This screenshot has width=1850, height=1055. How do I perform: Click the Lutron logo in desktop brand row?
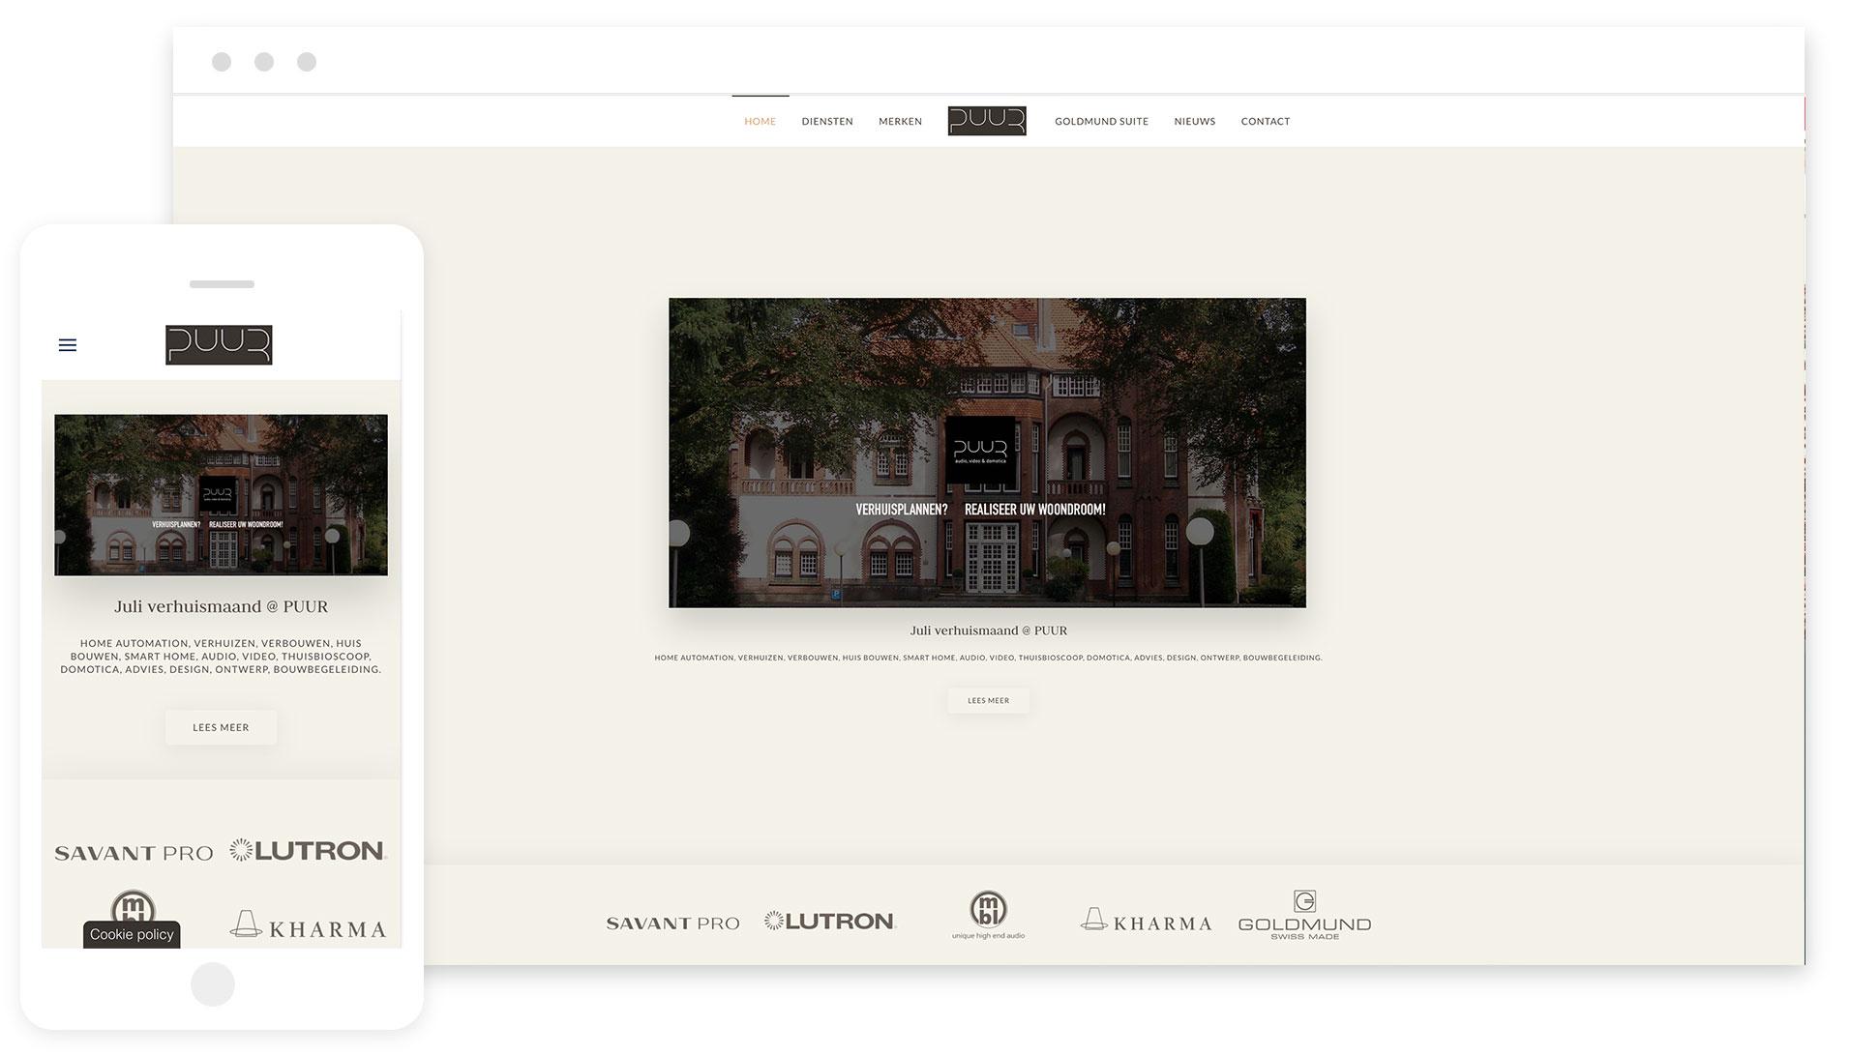click(830, 921)
